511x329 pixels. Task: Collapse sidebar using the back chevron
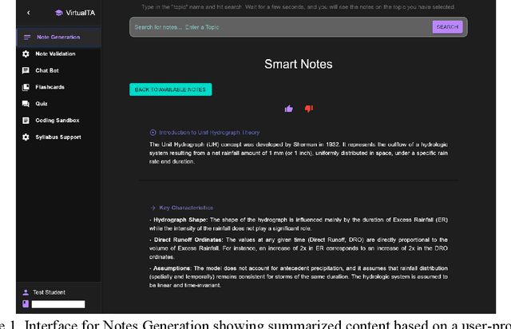click(29, 13)
